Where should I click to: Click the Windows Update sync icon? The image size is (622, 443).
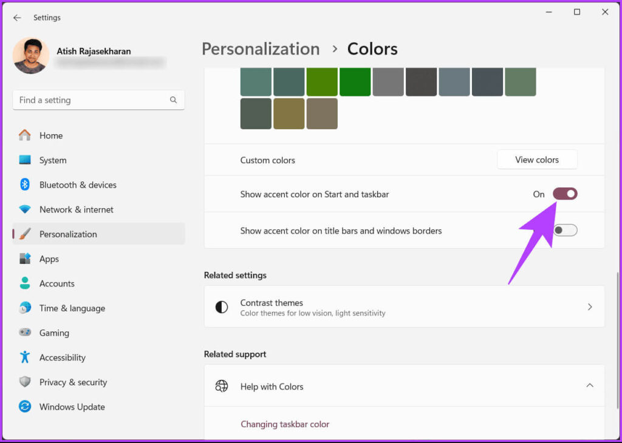point(25,407)
